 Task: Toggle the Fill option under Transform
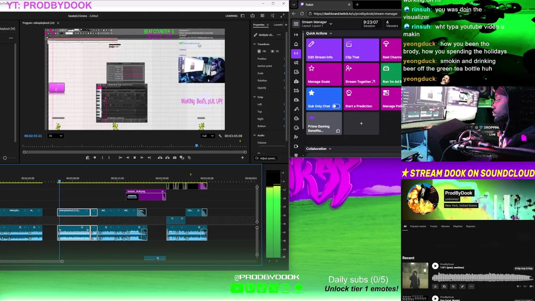coord(262,51)
